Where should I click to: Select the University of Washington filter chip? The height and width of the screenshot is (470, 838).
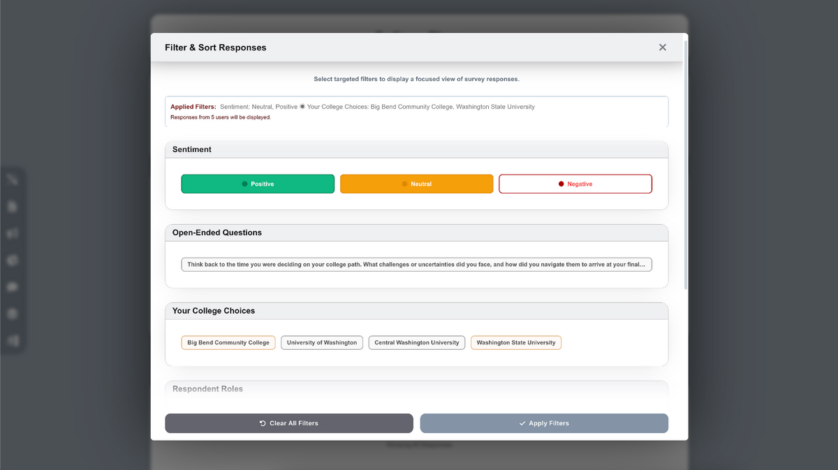click(x=321, y=342)
